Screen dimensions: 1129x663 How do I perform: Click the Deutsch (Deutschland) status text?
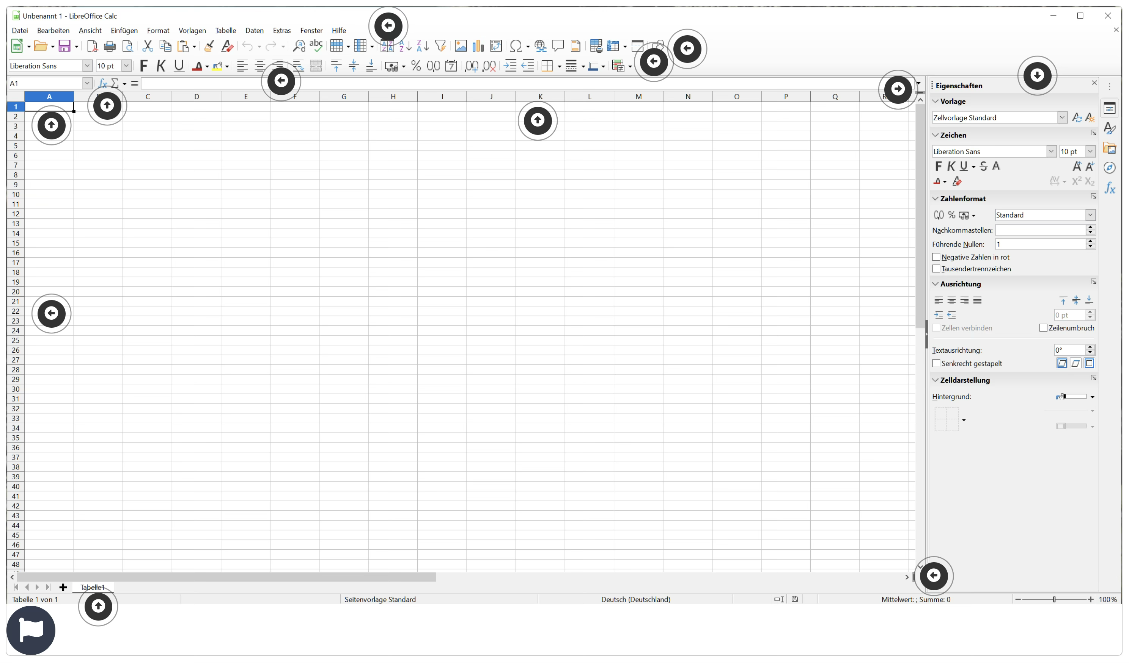click(635, 599)
